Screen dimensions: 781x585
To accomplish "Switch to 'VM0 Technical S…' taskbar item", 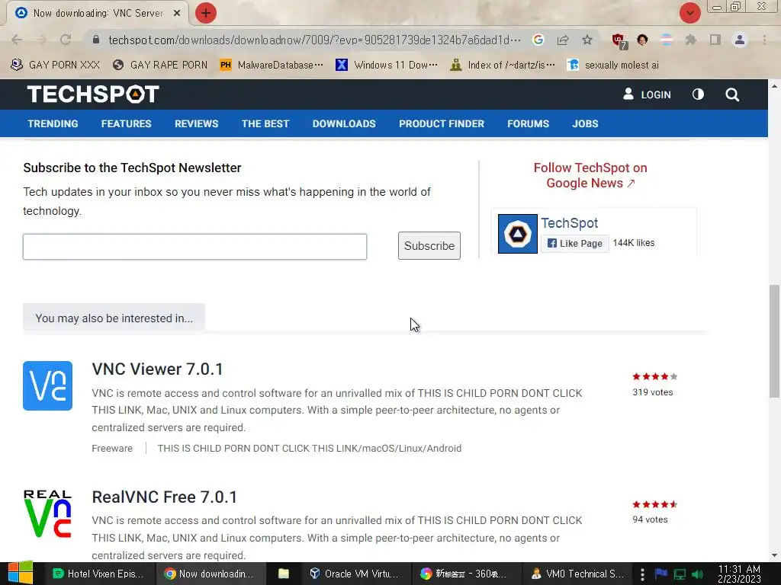I will click(x=578, y=574).
